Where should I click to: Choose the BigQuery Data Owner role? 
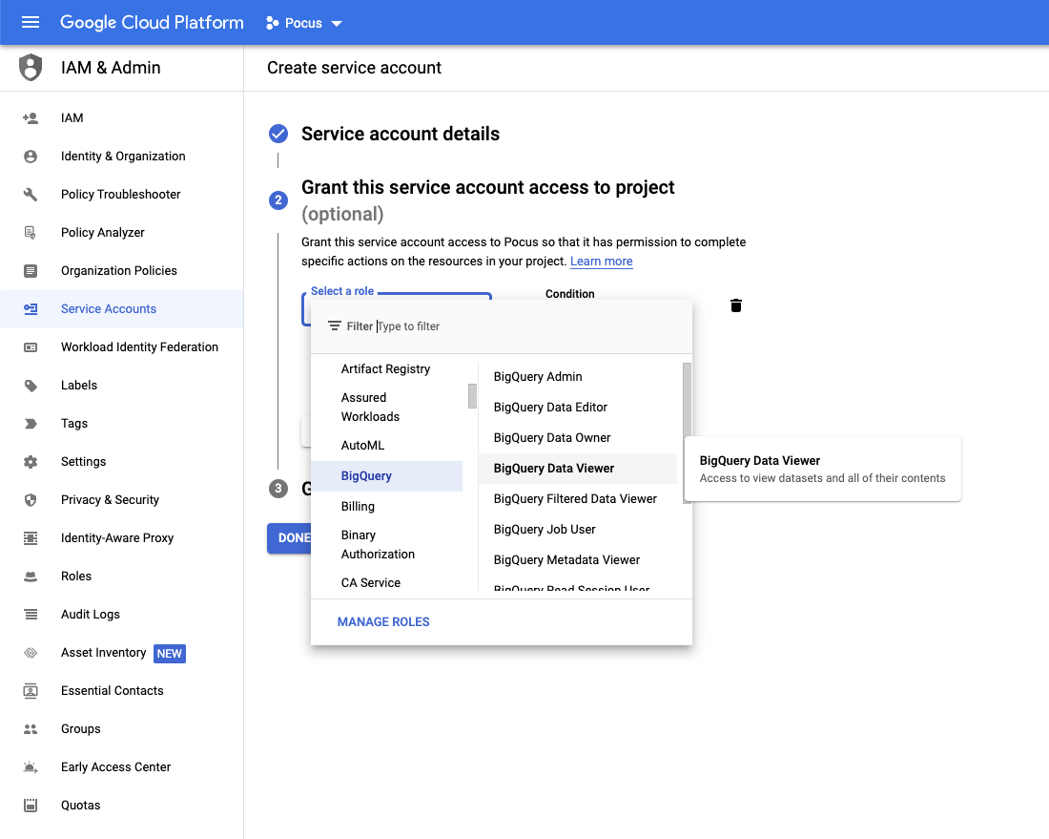pos(578,438)
